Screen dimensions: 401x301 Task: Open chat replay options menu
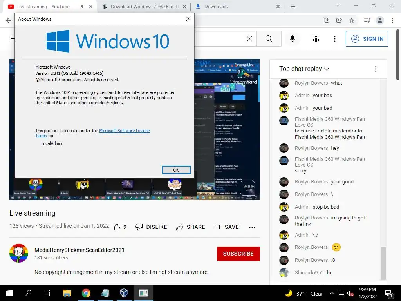375,69
